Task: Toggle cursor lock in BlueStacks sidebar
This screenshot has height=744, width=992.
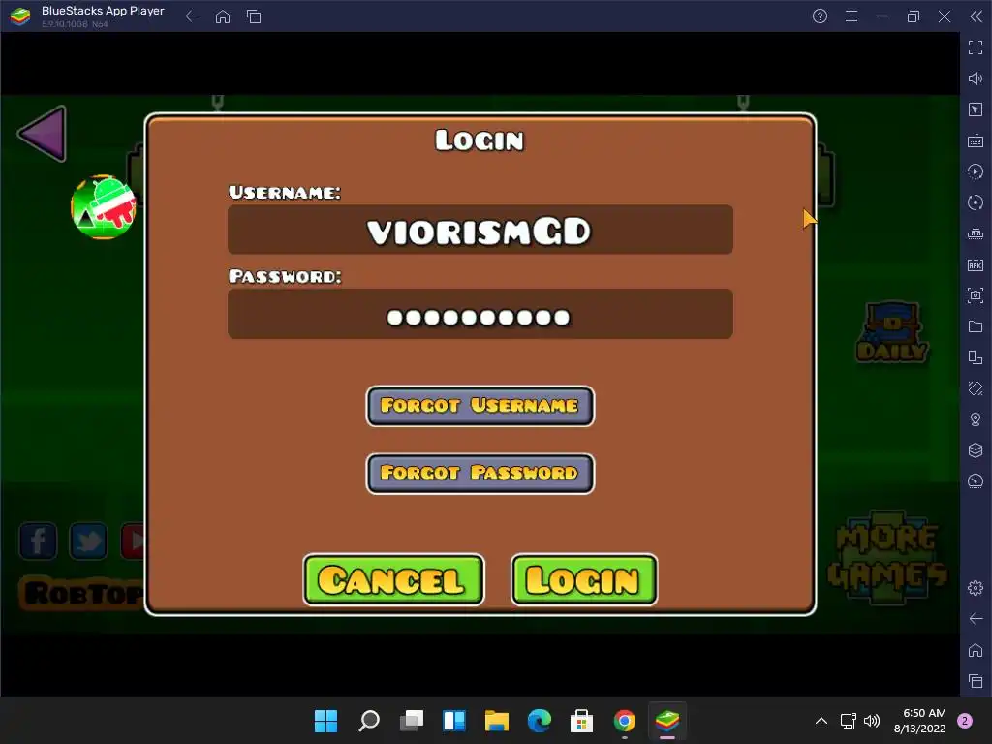Action: point(976,109)
